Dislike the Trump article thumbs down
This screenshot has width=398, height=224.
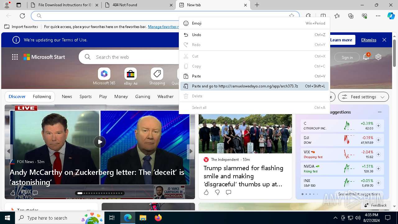click(x=217, y=192)
